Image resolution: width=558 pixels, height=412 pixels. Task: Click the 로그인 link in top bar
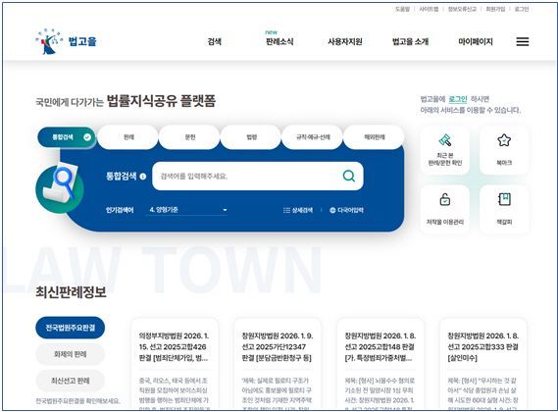pyautogui.click(x=522, y=9)
